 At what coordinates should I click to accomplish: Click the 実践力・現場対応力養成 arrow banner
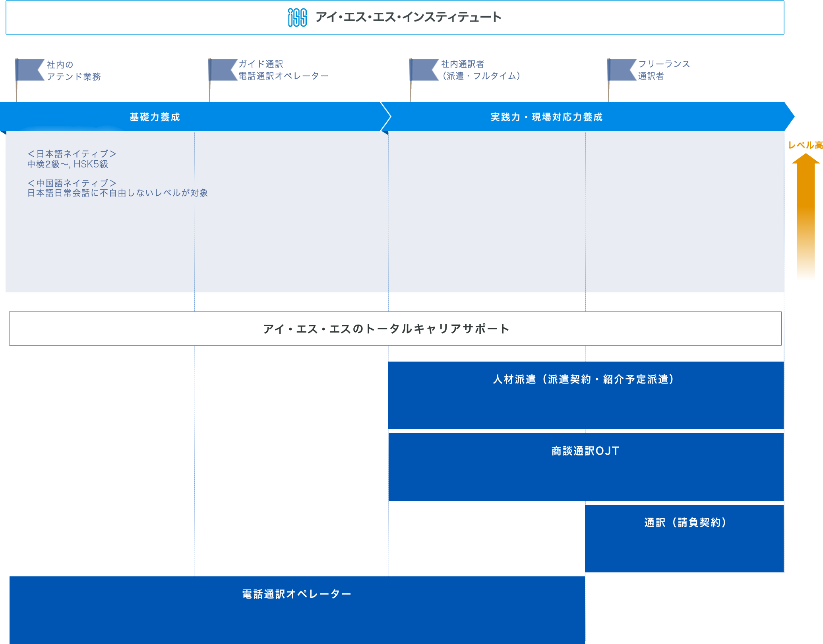coord(587,117)
